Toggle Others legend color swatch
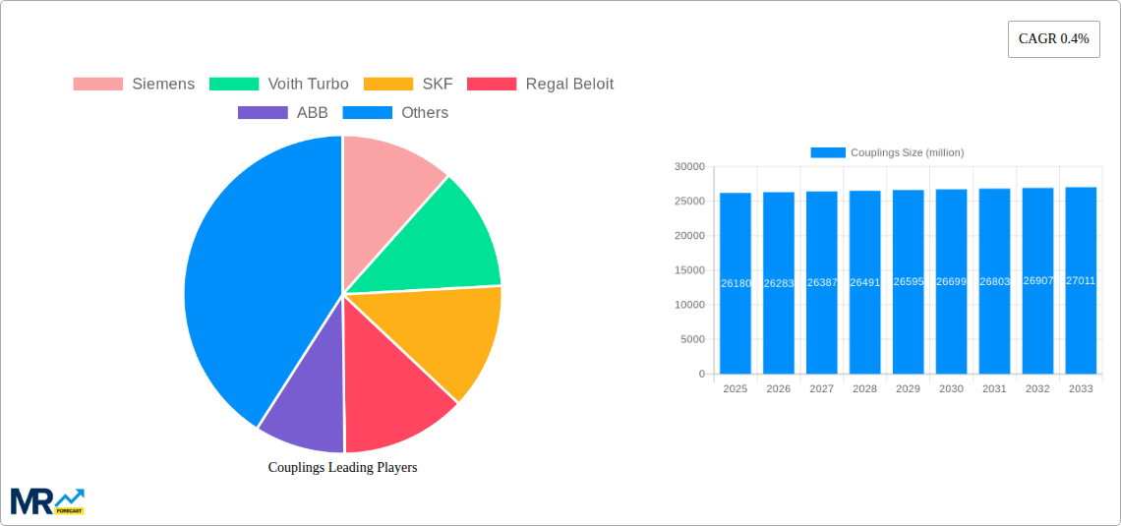Viewport: 1121px width, 526px height. (x=368, y=113)
